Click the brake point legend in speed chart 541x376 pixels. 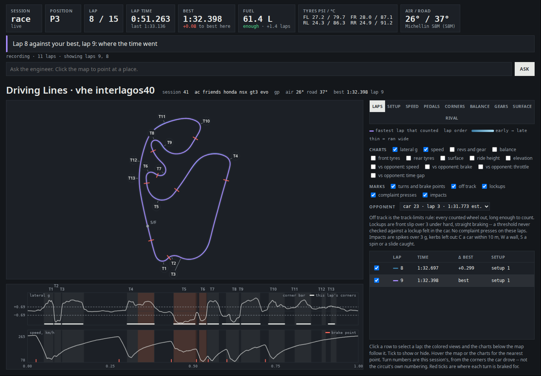[x=341, y=333]
